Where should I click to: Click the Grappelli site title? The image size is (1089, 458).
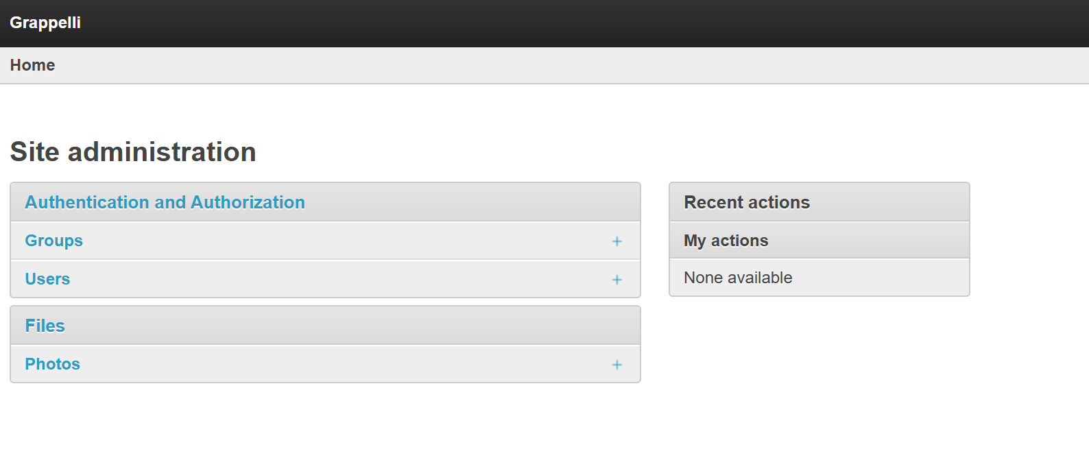(45, 23)
